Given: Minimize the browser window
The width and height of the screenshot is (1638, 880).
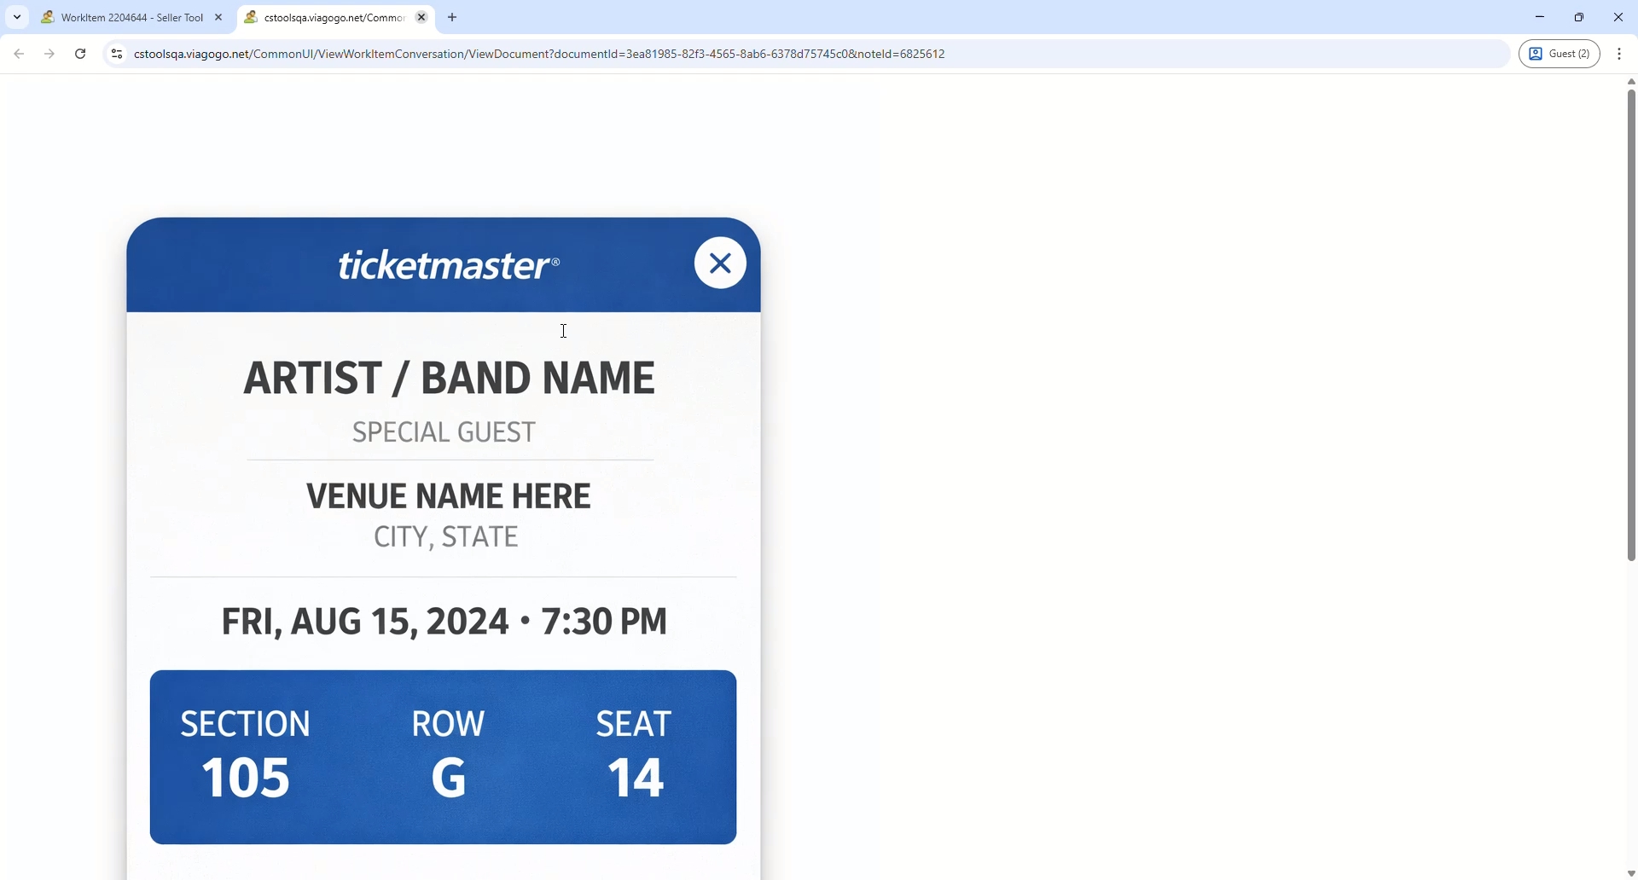Looking at the screenshot, I should (1540, 18).
